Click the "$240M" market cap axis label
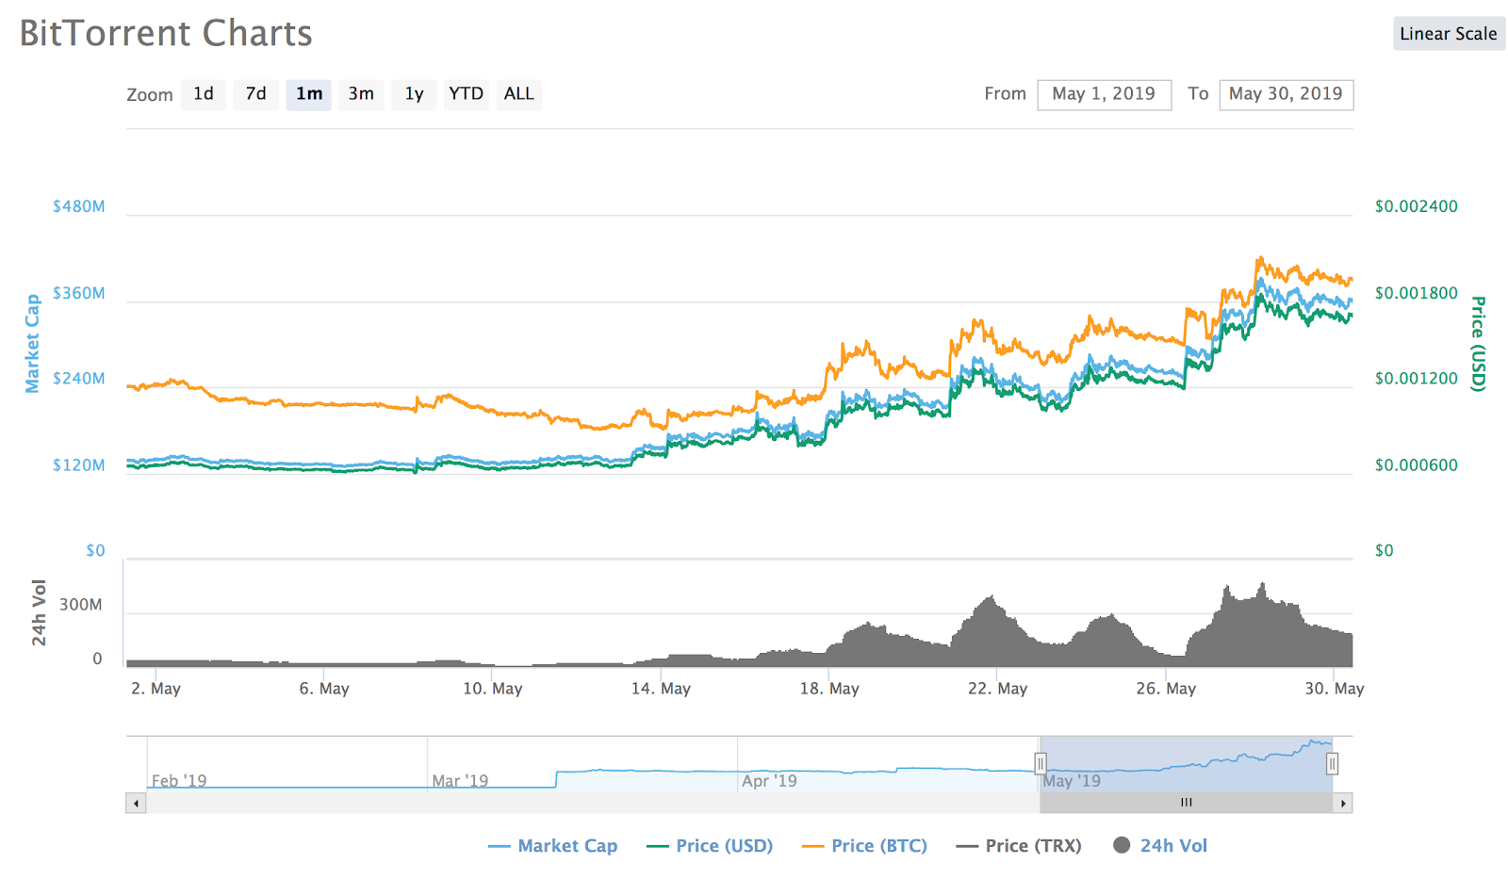Image resolution: width=1508 pixels, height=879 pixels. click(79, 379)
